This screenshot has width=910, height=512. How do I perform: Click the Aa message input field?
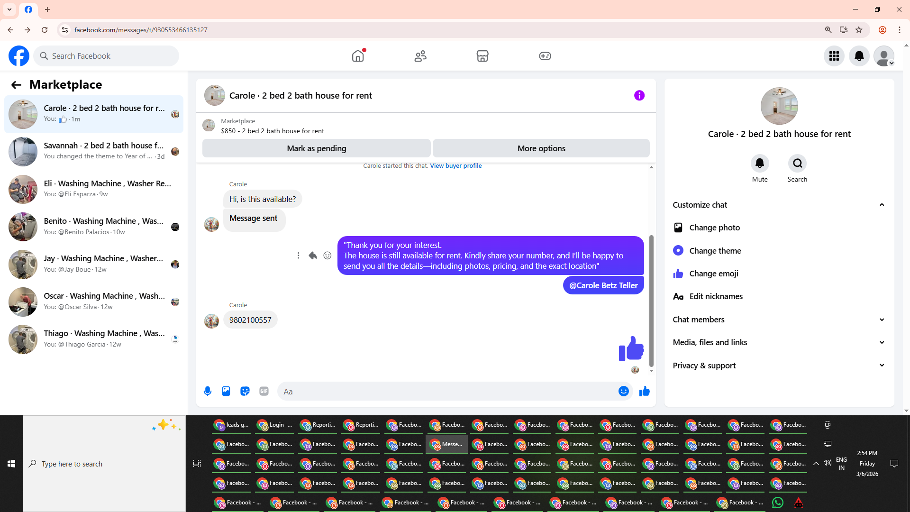click(x=446, y=392)
